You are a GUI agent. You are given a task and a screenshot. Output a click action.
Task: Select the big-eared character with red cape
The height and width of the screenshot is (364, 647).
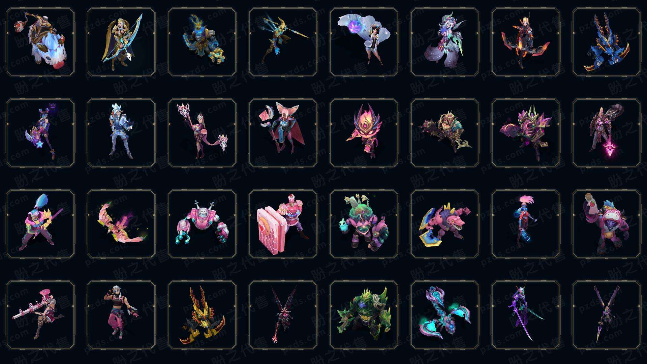(283, 133)
